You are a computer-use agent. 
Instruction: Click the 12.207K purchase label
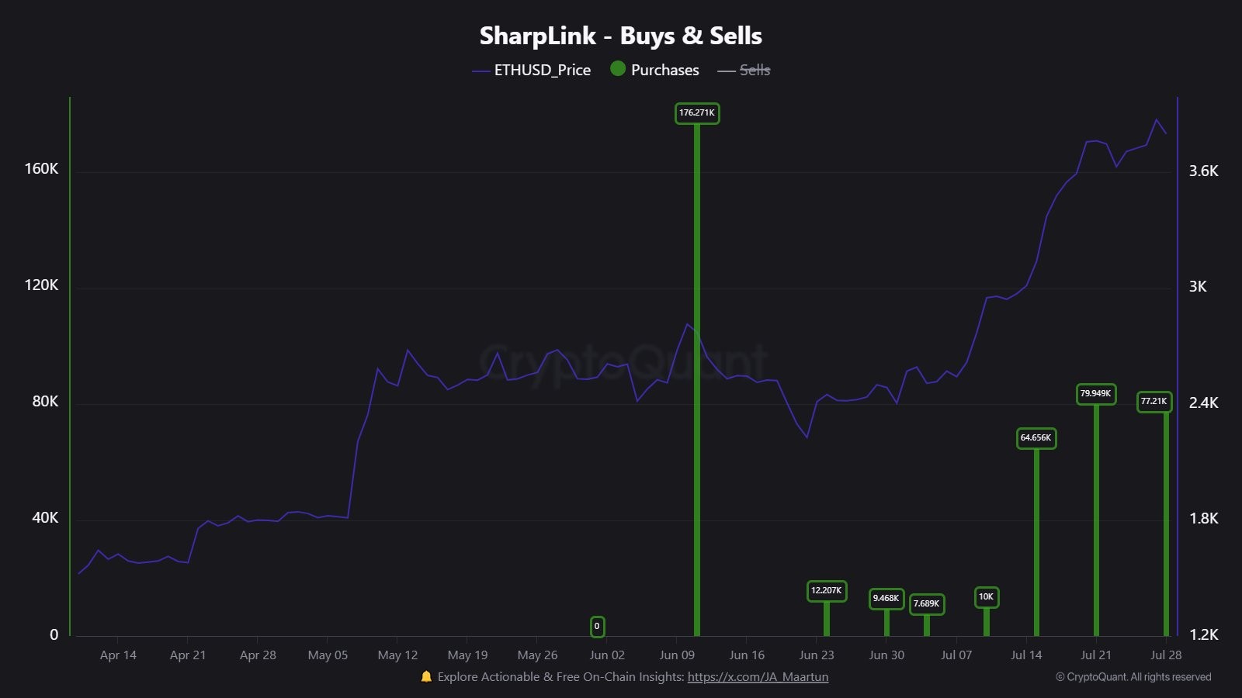(826, 591)
